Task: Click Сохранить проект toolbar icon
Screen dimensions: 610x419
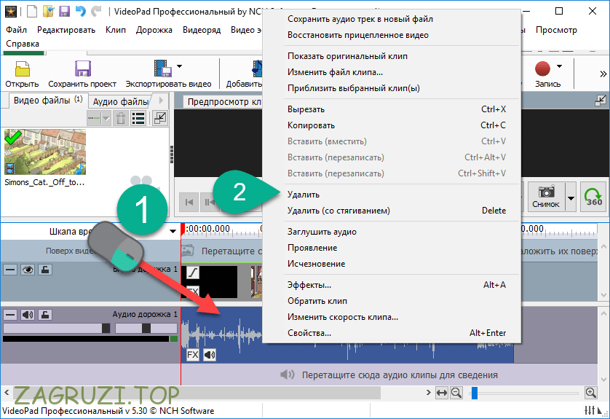Action: [82, 69]
